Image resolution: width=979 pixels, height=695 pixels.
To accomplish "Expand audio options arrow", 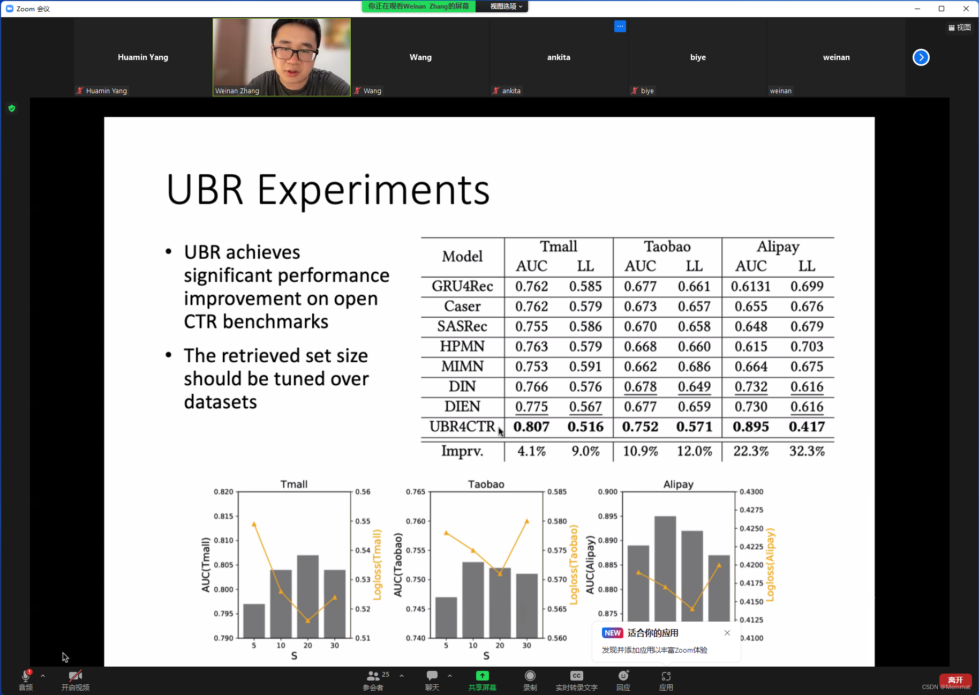I will click(43, 676).
